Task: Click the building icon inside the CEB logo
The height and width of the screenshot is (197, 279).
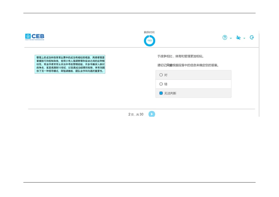Action: pos(28,36)
